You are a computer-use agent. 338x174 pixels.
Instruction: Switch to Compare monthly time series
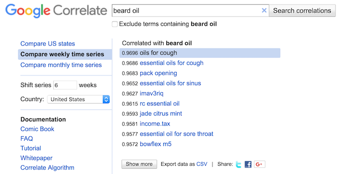pyautogui.click(x=61, y=65)
